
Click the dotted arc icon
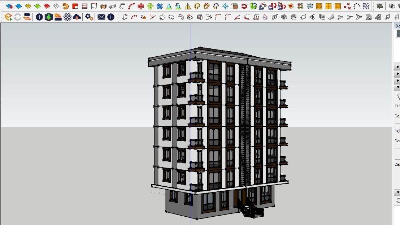(357, 6)
